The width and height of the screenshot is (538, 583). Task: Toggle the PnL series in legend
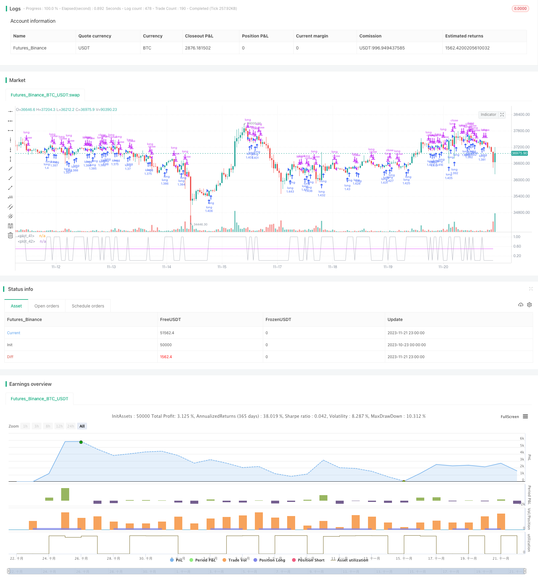click(x=176, y=560)
